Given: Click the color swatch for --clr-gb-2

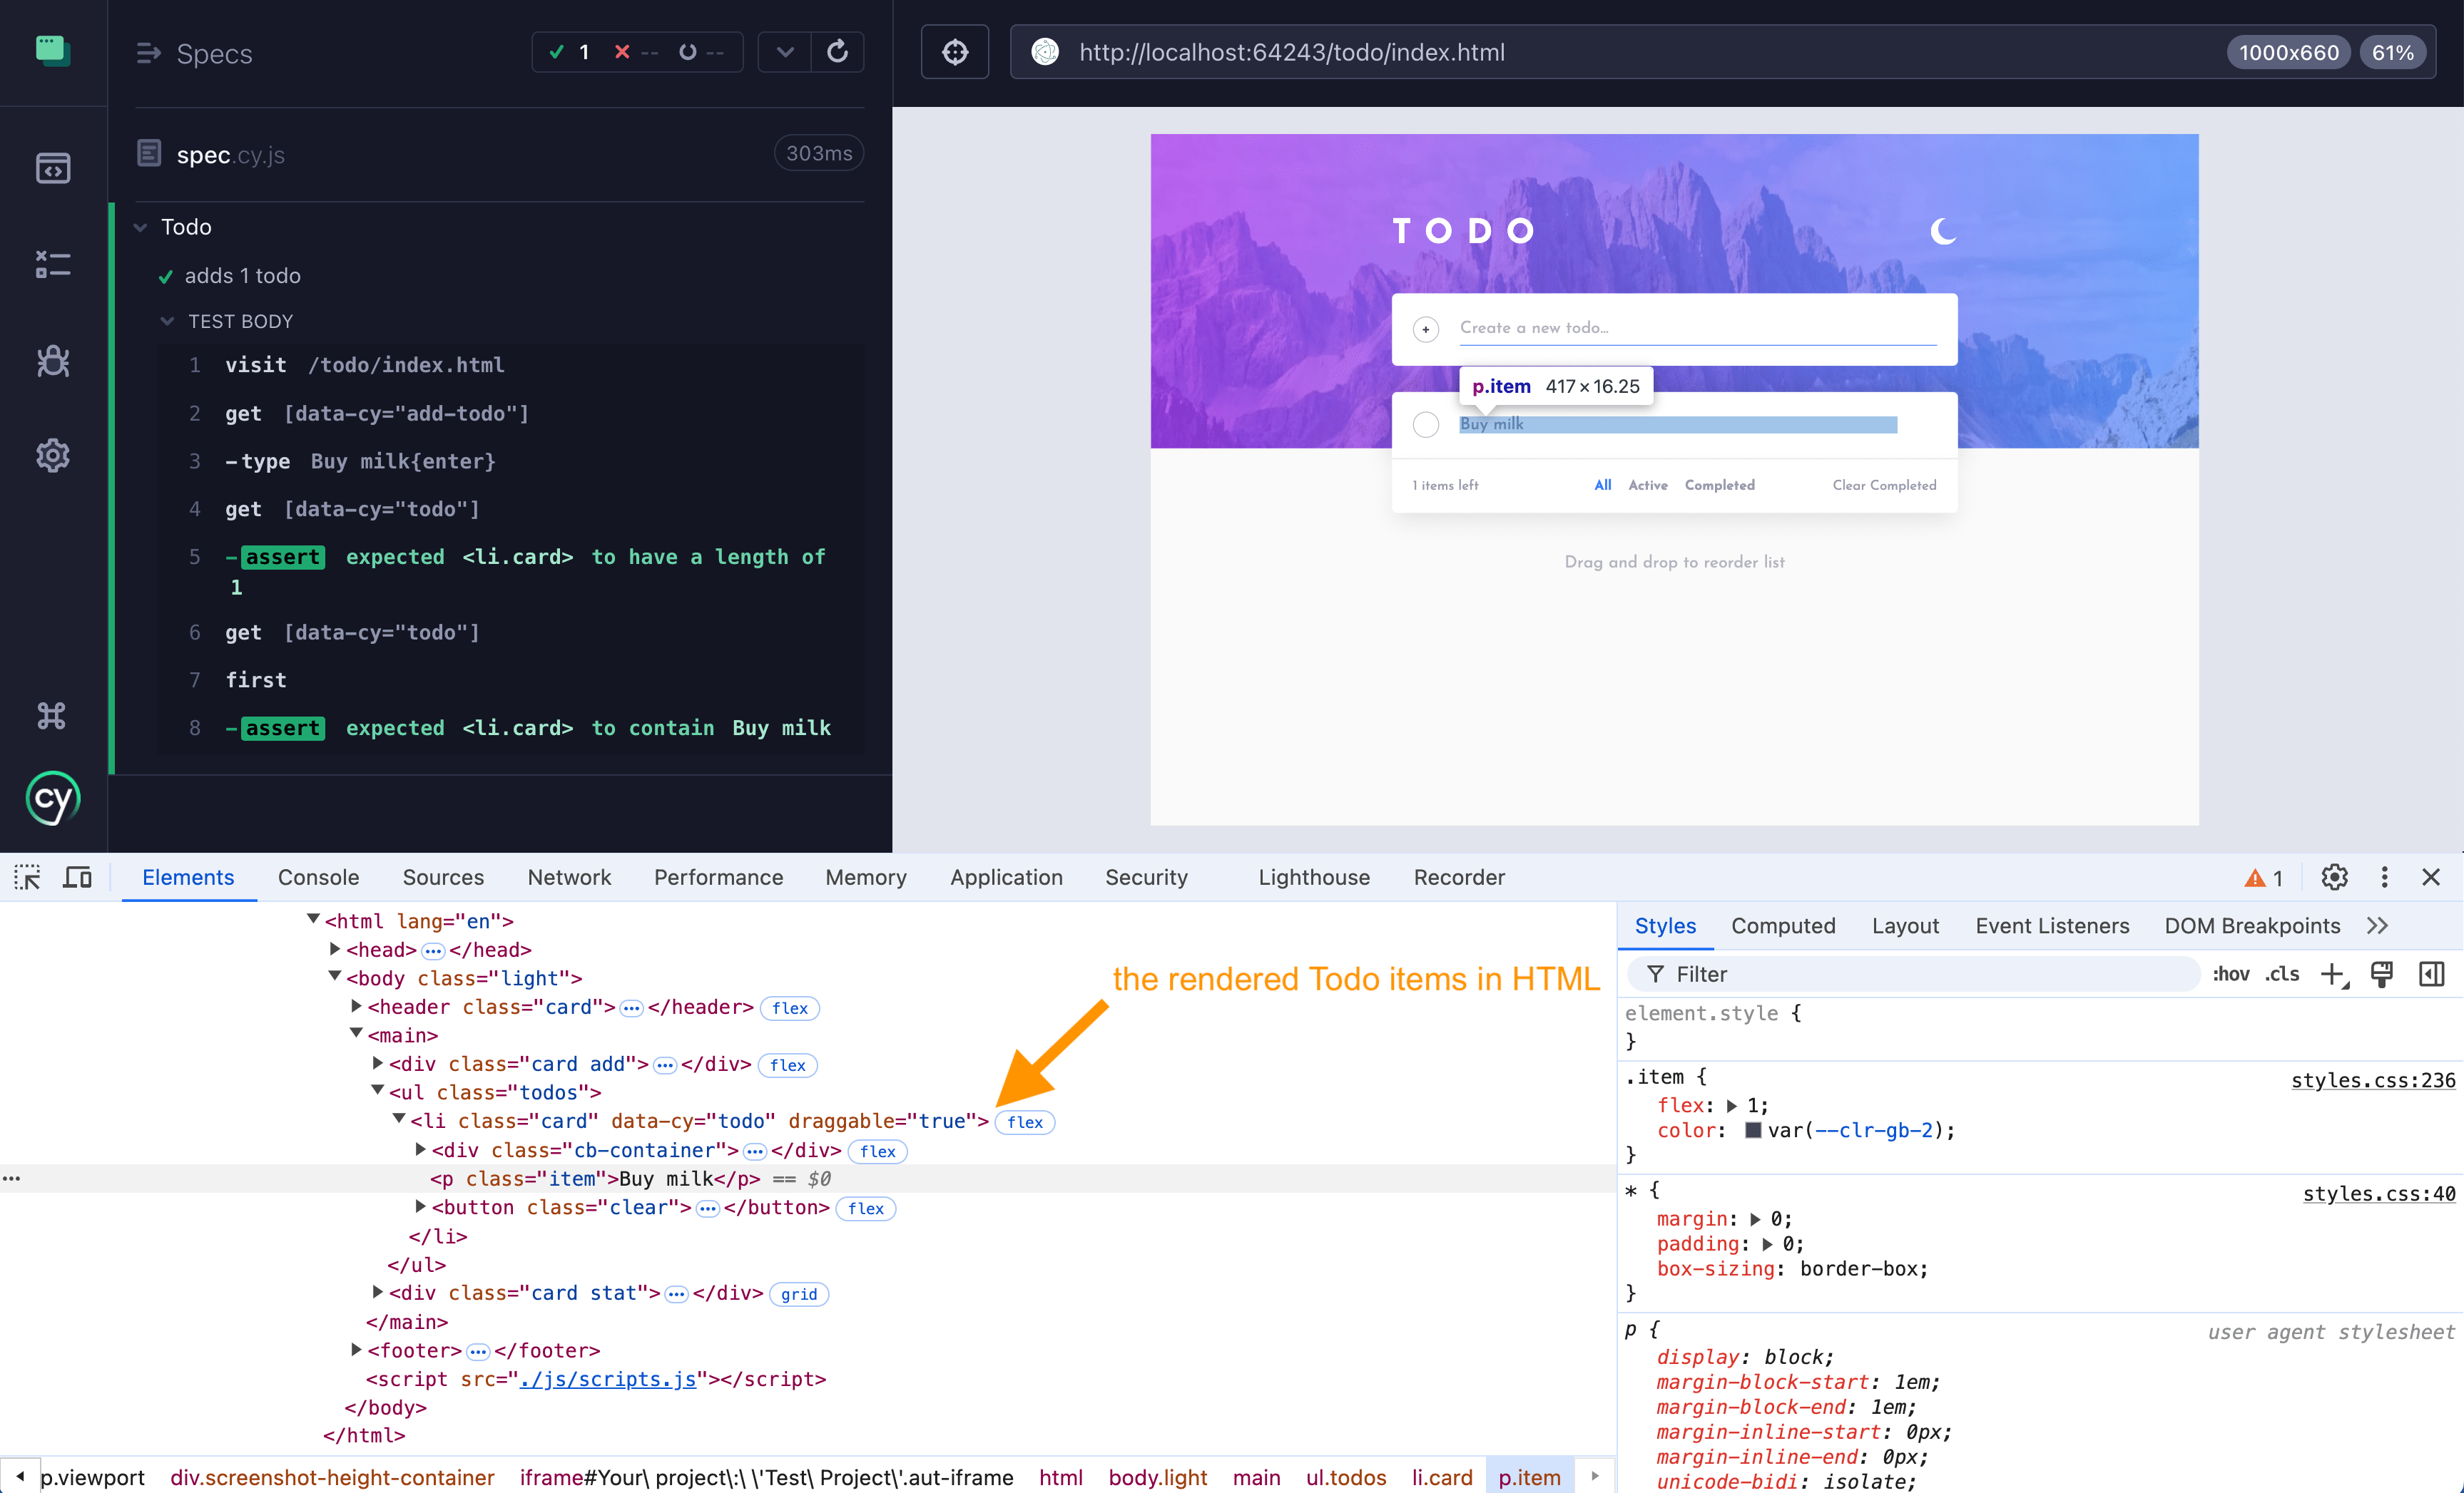Looking at the screenshot, I should click(x=1752, y=1130).
